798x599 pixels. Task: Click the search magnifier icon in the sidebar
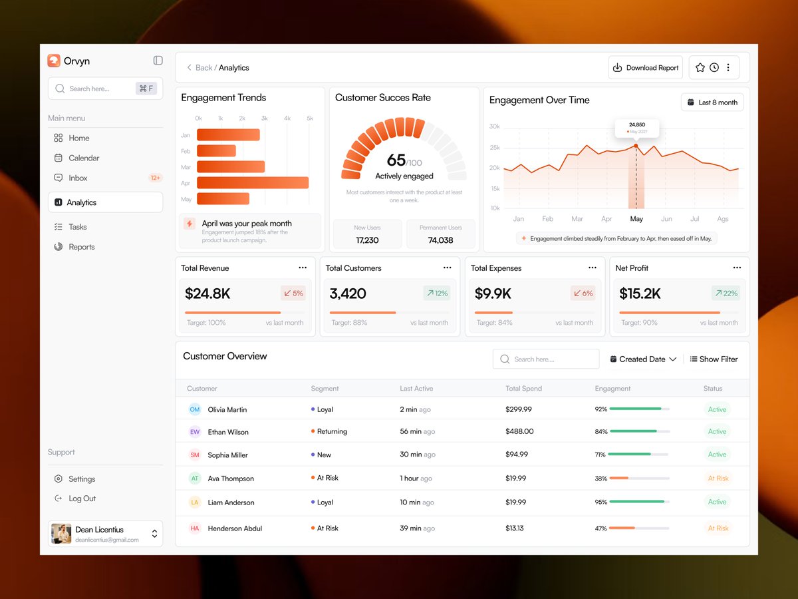click(60, 89)
